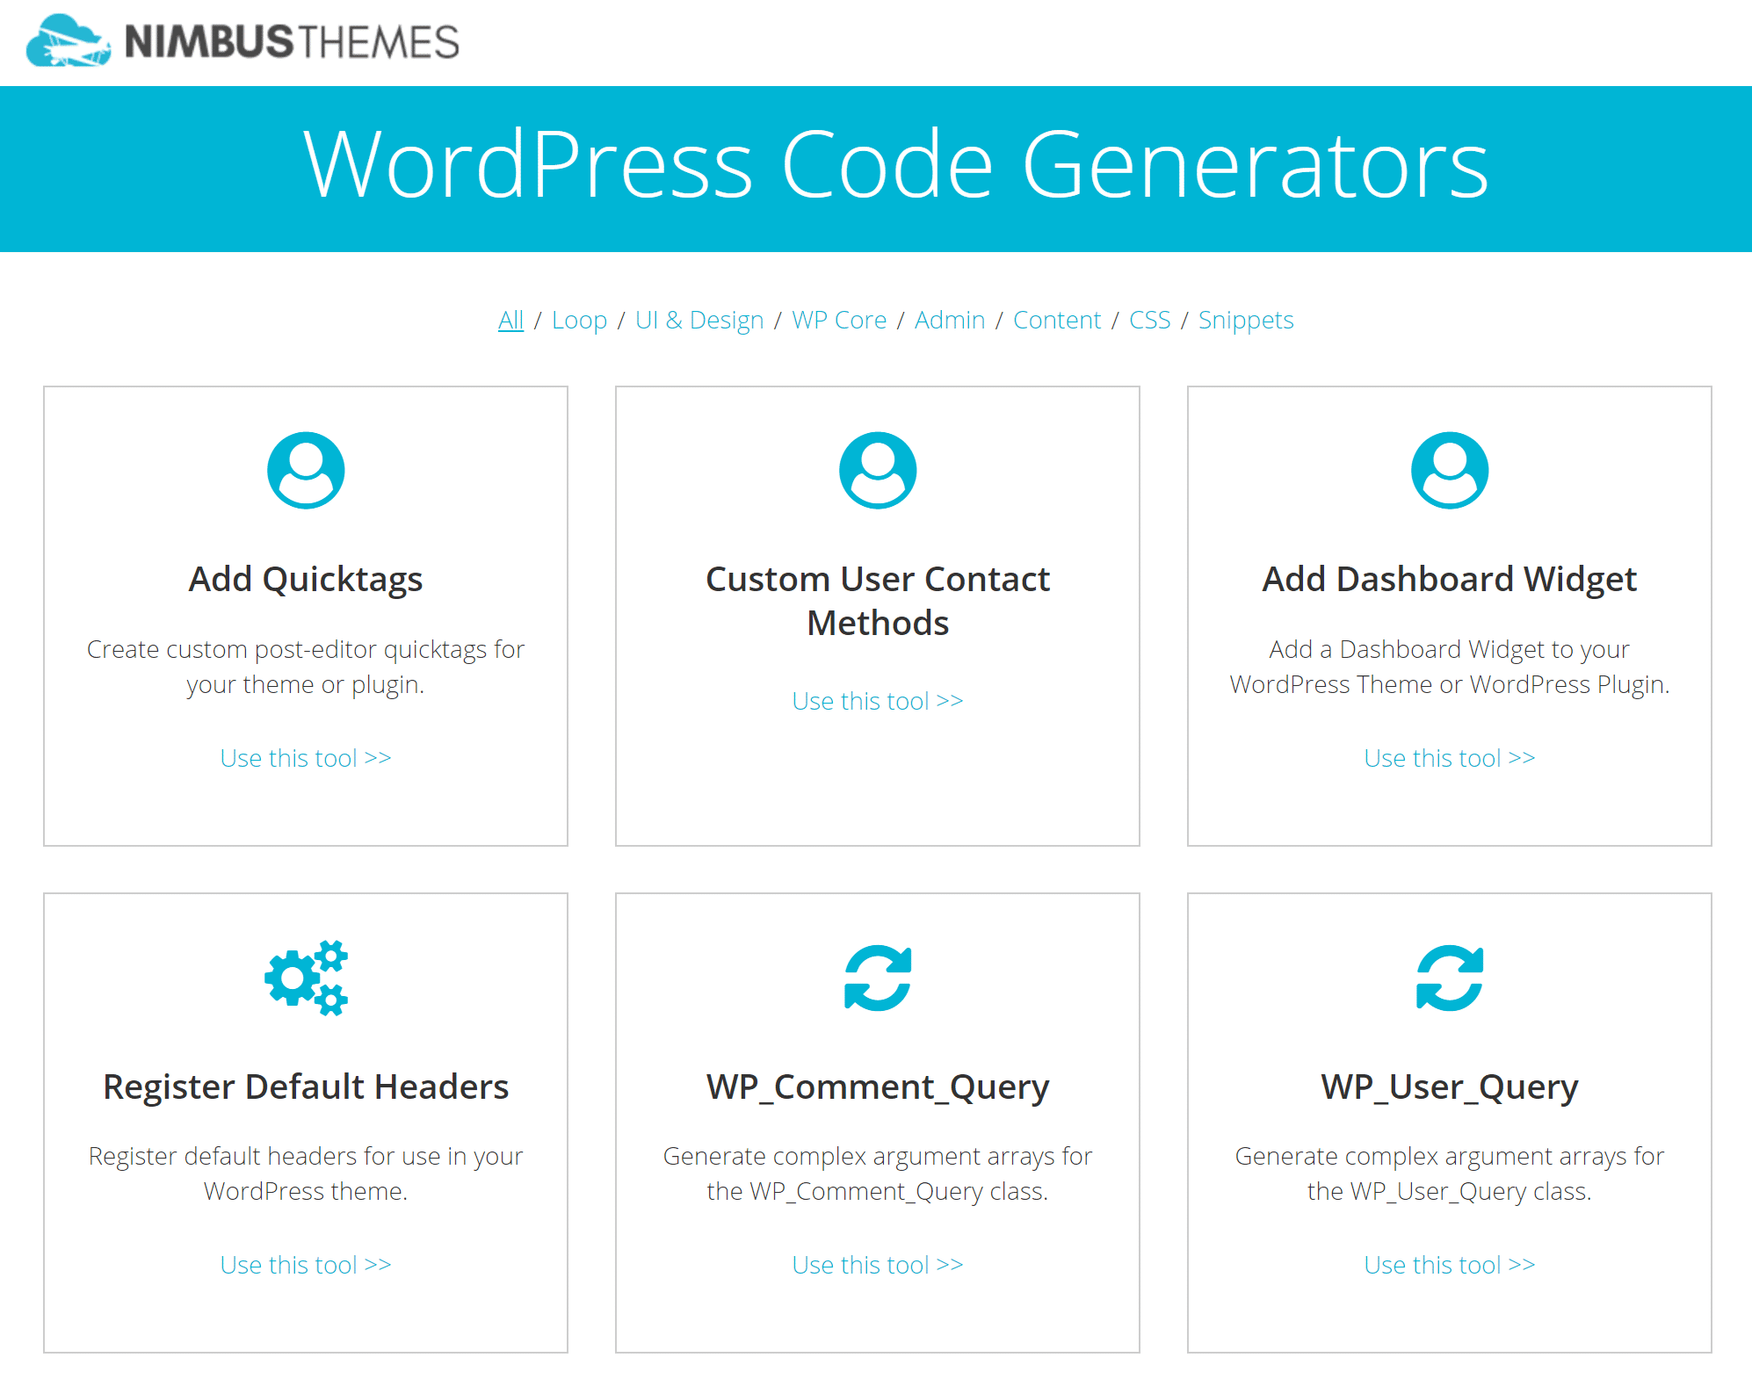Open the UI & Design category filter
This screenshot has height=1379, width=1752.
pos(695,319)
